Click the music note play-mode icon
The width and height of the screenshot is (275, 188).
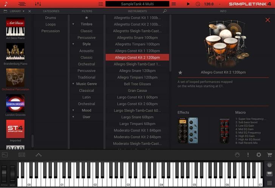[x=6, y=4]
